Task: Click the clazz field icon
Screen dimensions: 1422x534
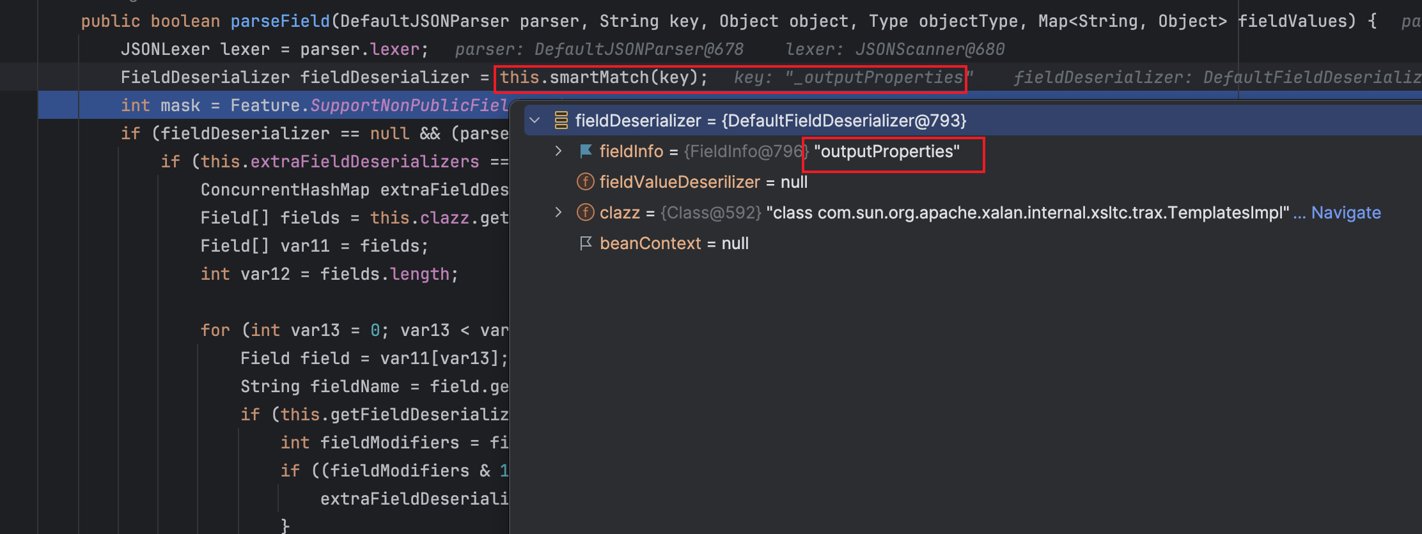Action: click(x=585, y=212)
